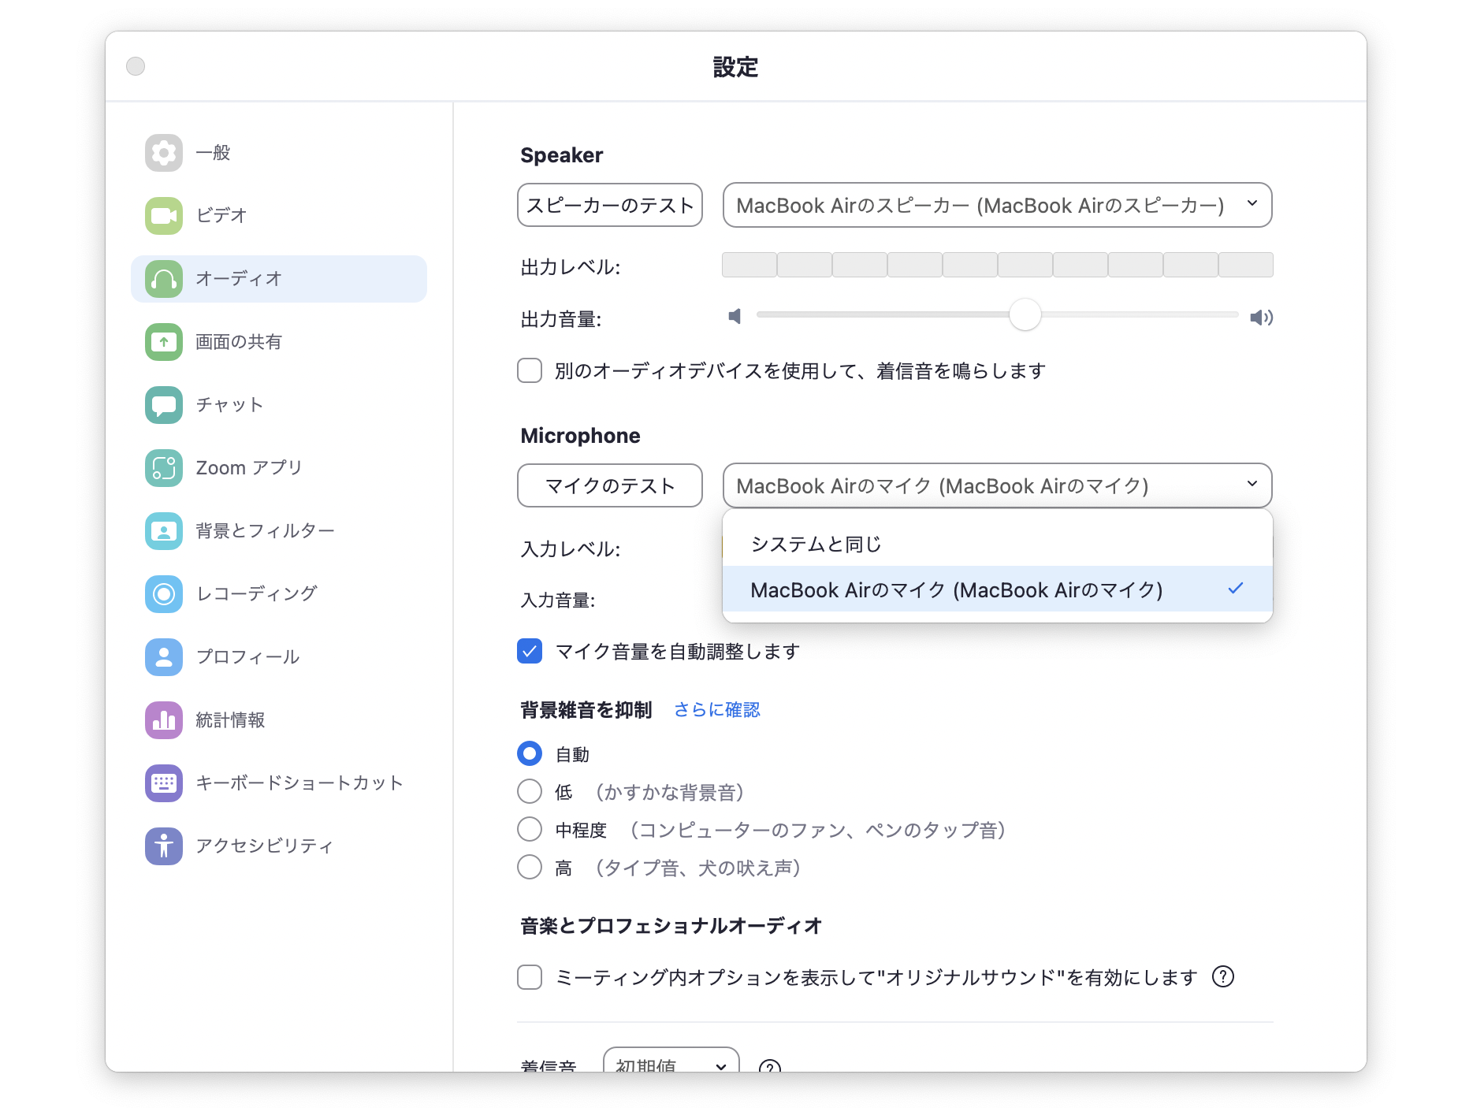Click the レコーディング record icon
This screenshot has height=1119, width=1458.
point(164,594)
